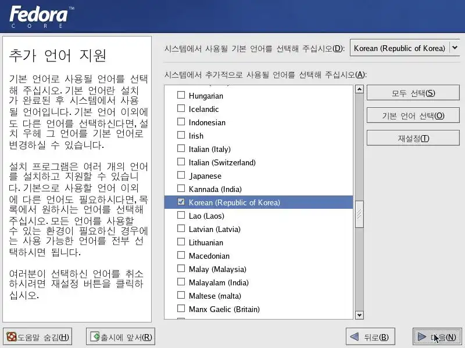Select the Japanese row text

click(205, 176)
